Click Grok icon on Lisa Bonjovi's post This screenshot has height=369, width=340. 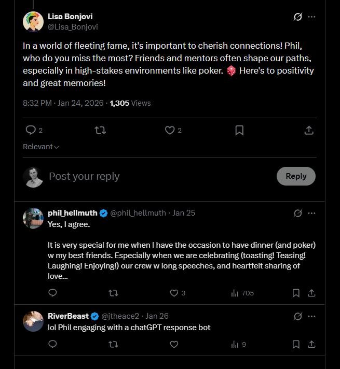coord(297,17)
